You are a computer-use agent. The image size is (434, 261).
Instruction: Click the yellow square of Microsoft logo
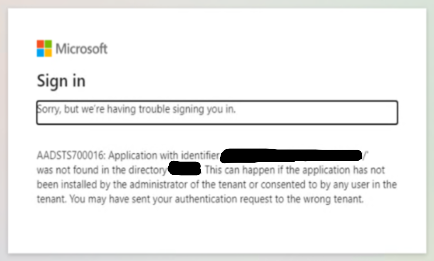(x=48, y=52)
